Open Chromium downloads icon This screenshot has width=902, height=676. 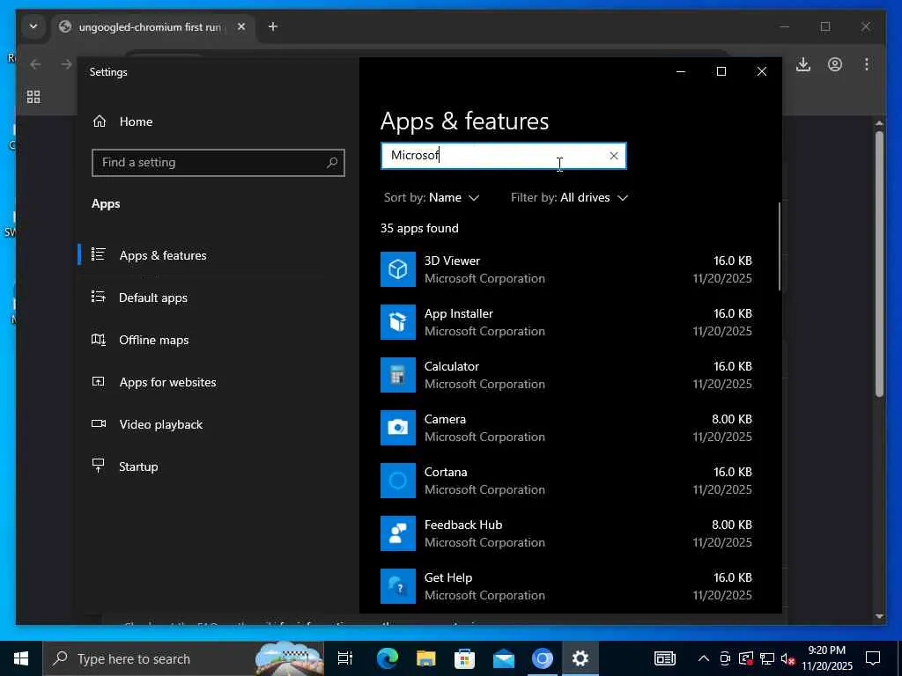(x=803, y=64)
